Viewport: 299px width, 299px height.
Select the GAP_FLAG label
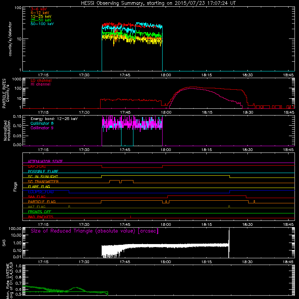37,166
